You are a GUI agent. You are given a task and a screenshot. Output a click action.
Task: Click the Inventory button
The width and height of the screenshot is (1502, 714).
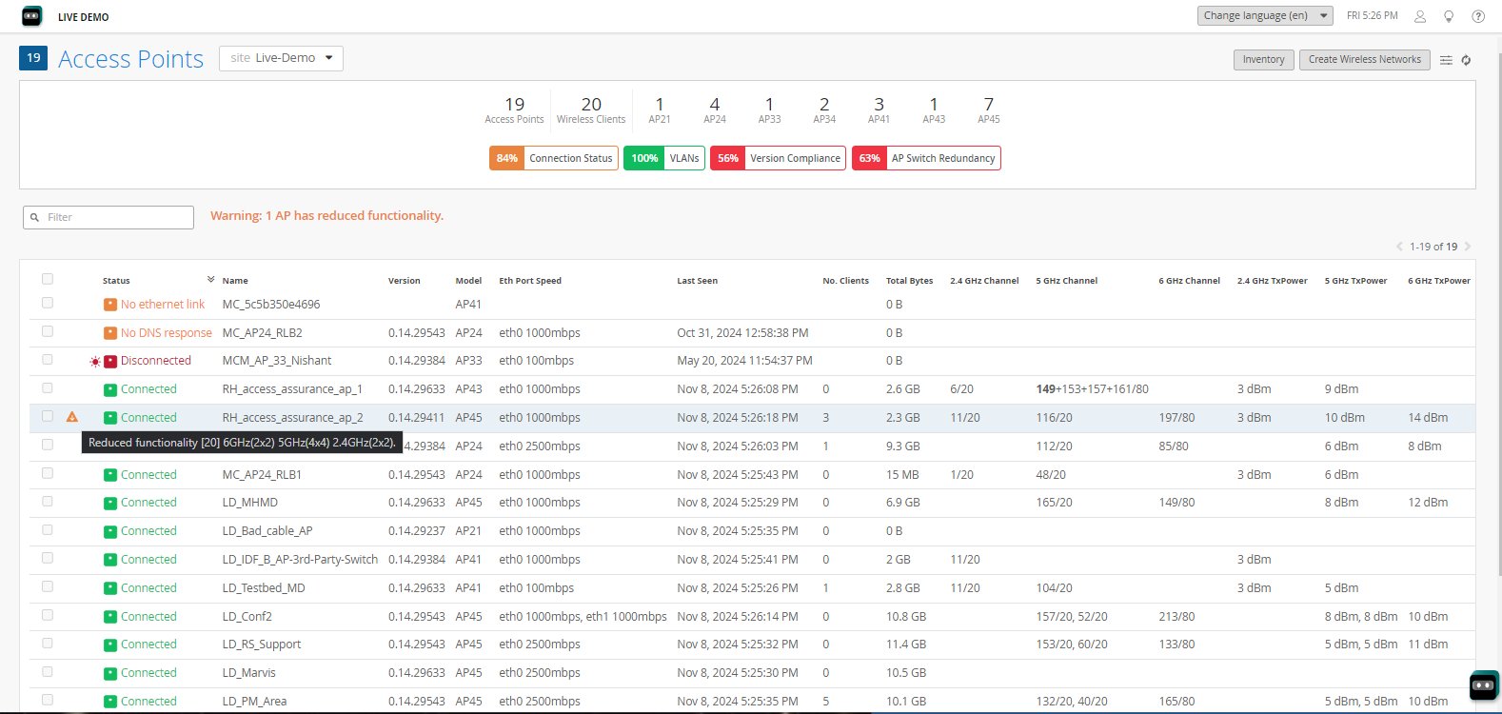(1263, 59)
